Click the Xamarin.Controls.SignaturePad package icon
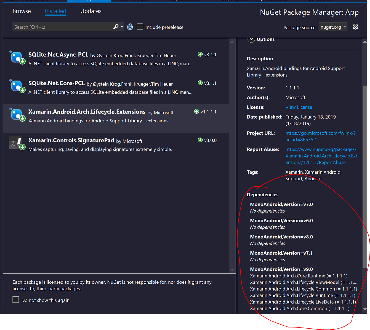 pyautogui.click(x=17, y=143)
